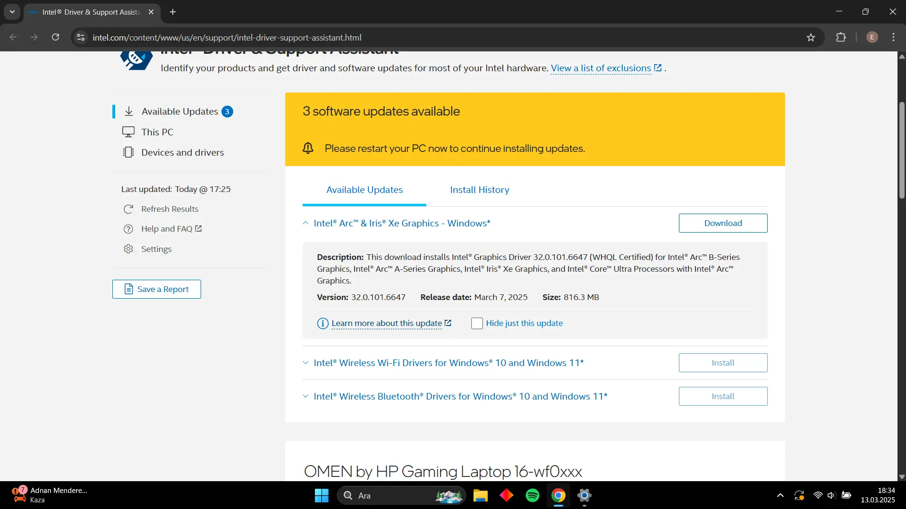The width and height of the screenshot is (906, 509).
Task: Click the browser address bar URL
Action: [x=227, y=37]
